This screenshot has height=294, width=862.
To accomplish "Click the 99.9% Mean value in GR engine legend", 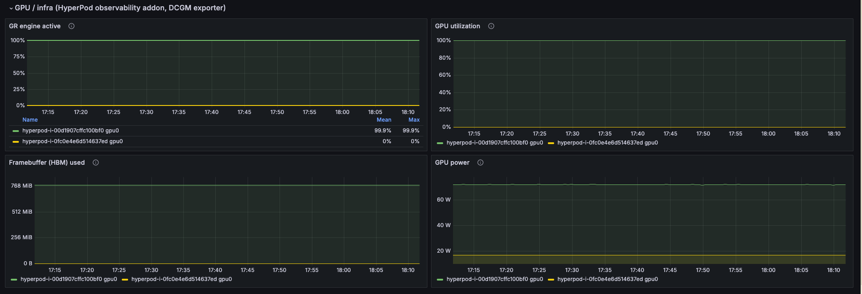I will click(x=383, y=131).
